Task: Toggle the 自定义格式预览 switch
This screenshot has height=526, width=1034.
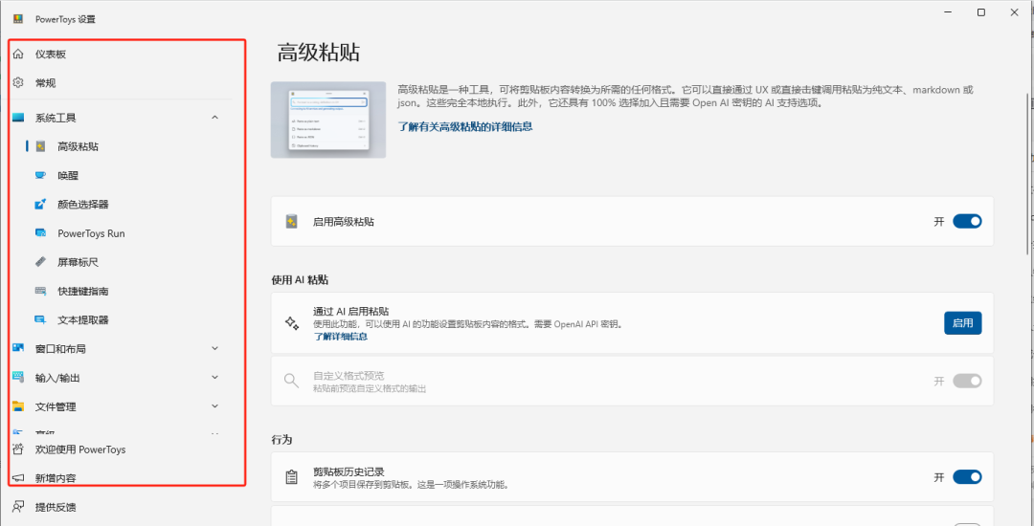Action: coord(967,381)
